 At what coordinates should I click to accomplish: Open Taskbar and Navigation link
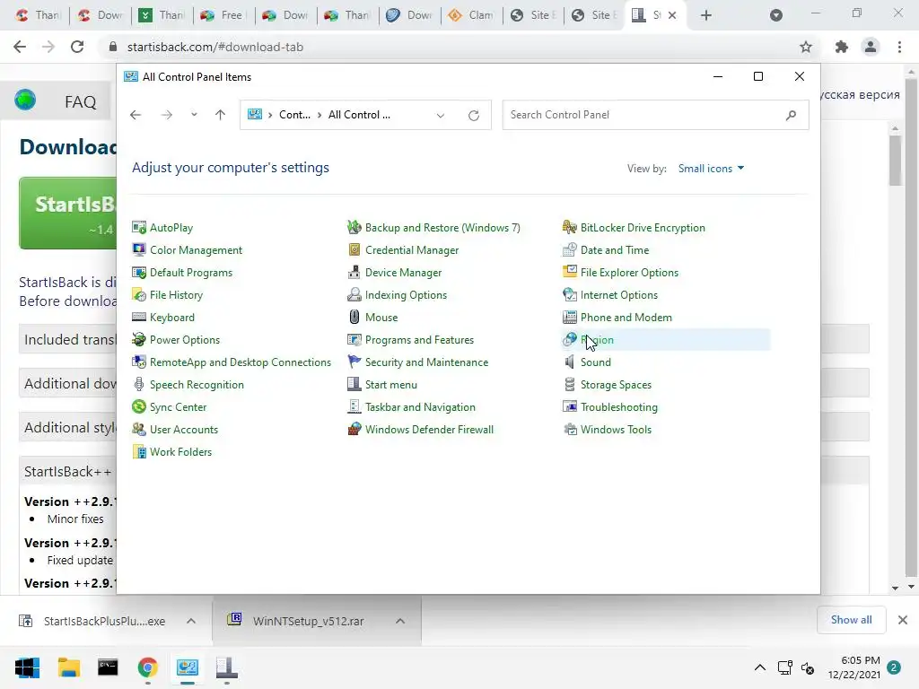coord(420,406)
